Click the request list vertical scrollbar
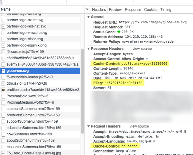 (82, 91)
